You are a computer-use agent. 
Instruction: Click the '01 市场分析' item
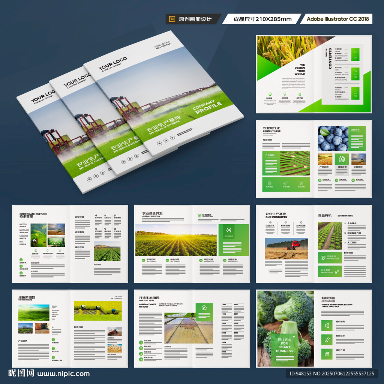click(x=149, y=260)
